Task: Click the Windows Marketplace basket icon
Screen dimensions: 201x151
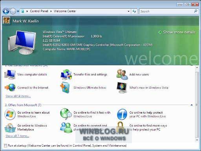Action: pyautogui.click(x=10, y=128)
